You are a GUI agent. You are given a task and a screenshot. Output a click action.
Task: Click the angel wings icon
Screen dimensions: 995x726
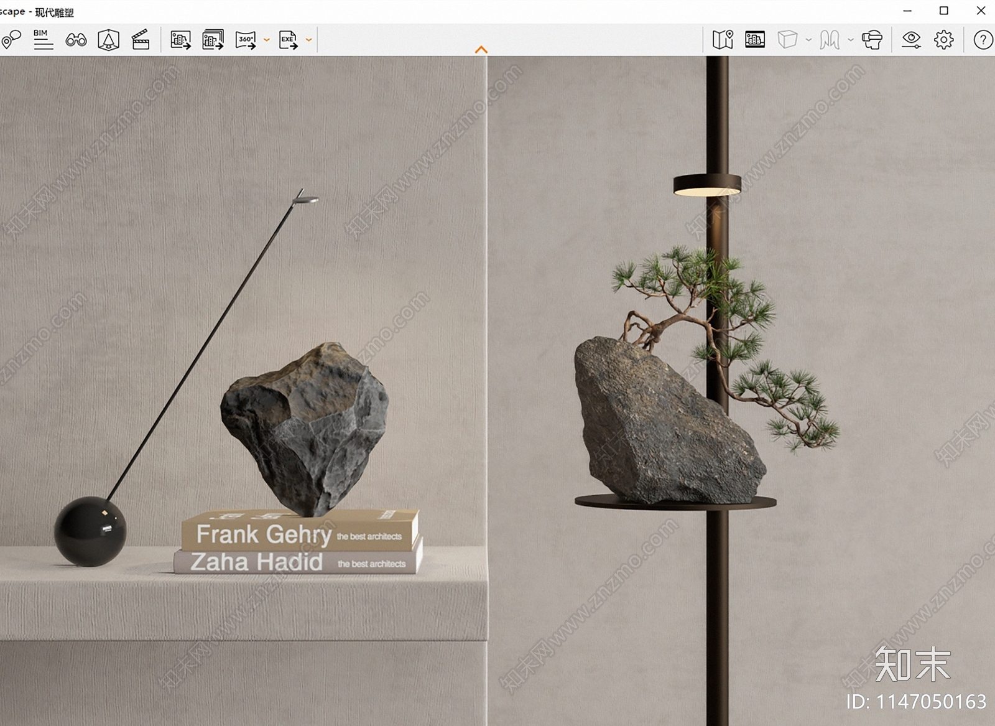(830, 40)
